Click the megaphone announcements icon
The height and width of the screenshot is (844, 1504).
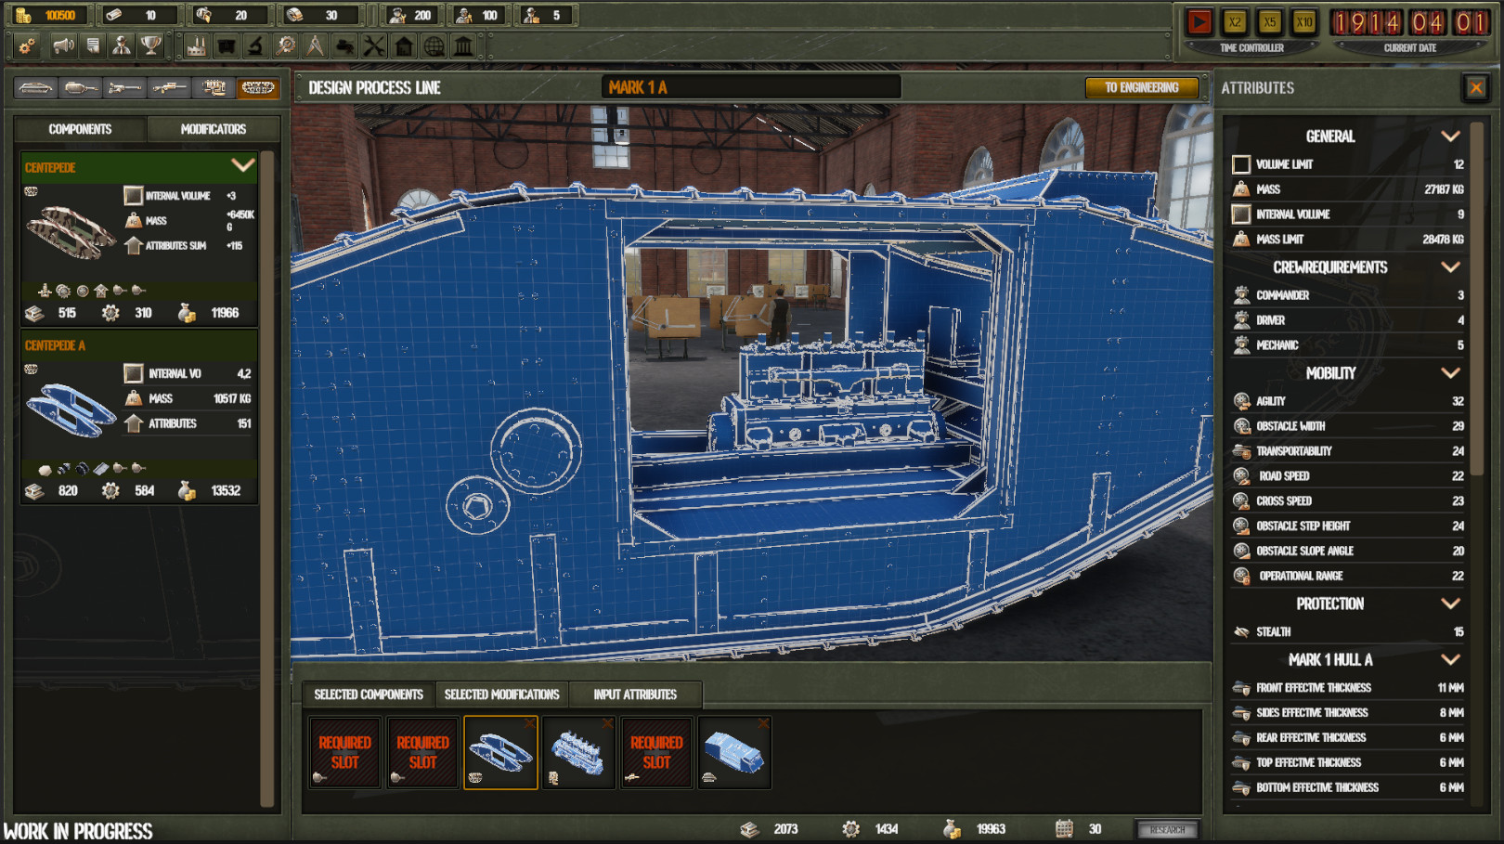[x=63, y=45]
